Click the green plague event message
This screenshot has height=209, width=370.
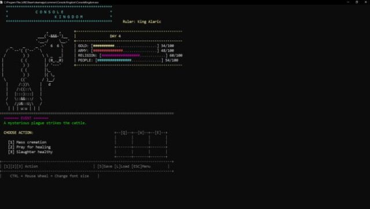coord(45,123)
